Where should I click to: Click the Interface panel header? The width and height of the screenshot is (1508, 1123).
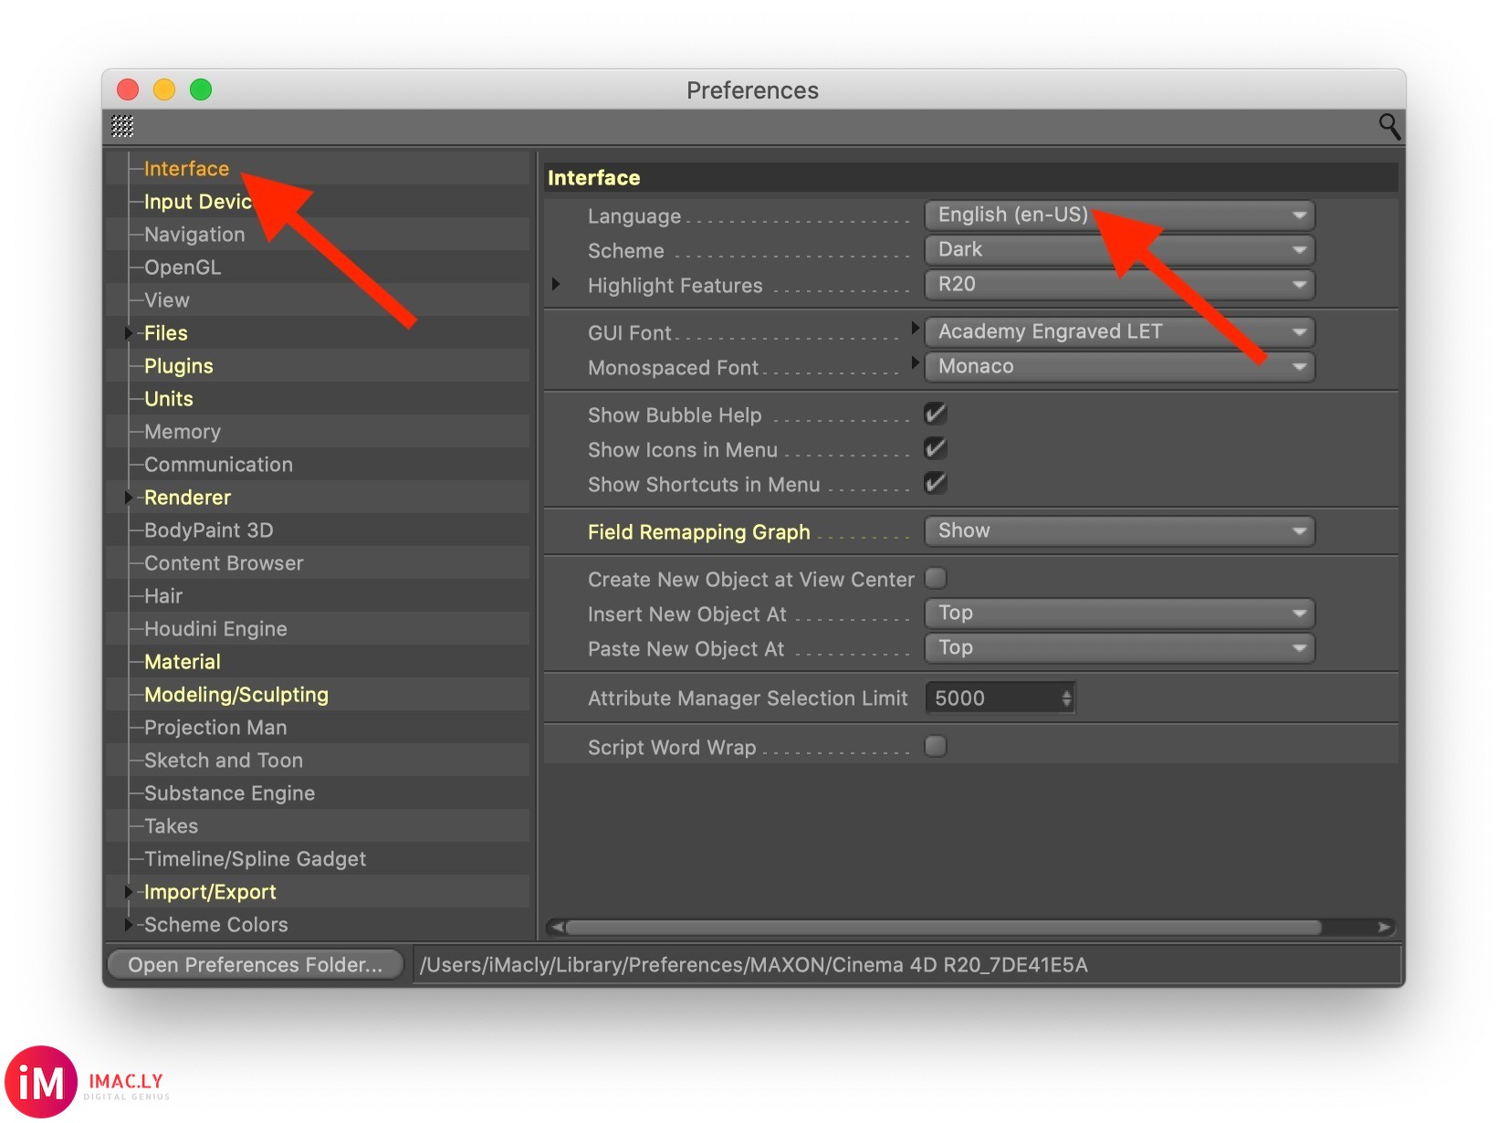[971, 178]
